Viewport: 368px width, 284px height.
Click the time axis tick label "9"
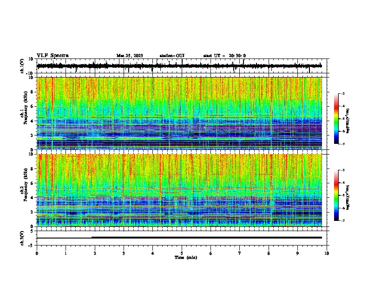[297, 253]
